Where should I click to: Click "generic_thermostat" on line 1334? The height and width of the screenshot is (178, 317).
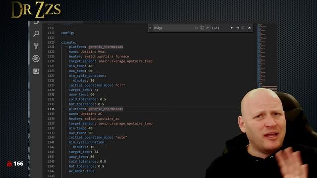point(106,109)
